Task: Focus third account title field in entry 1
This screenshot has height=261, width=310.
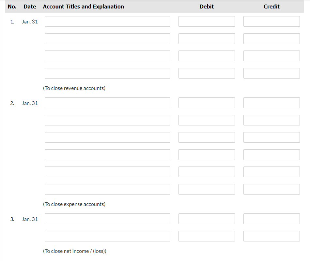Action: [x=107, y=56]
